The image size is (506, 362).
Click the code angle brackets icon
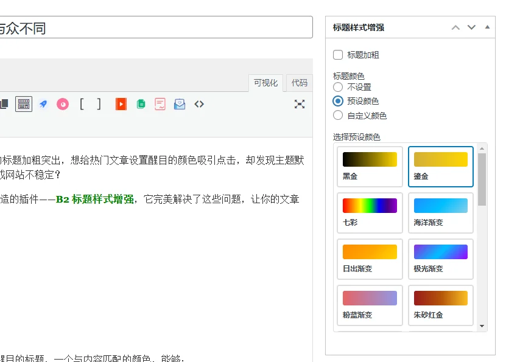(x=199, y=104)
